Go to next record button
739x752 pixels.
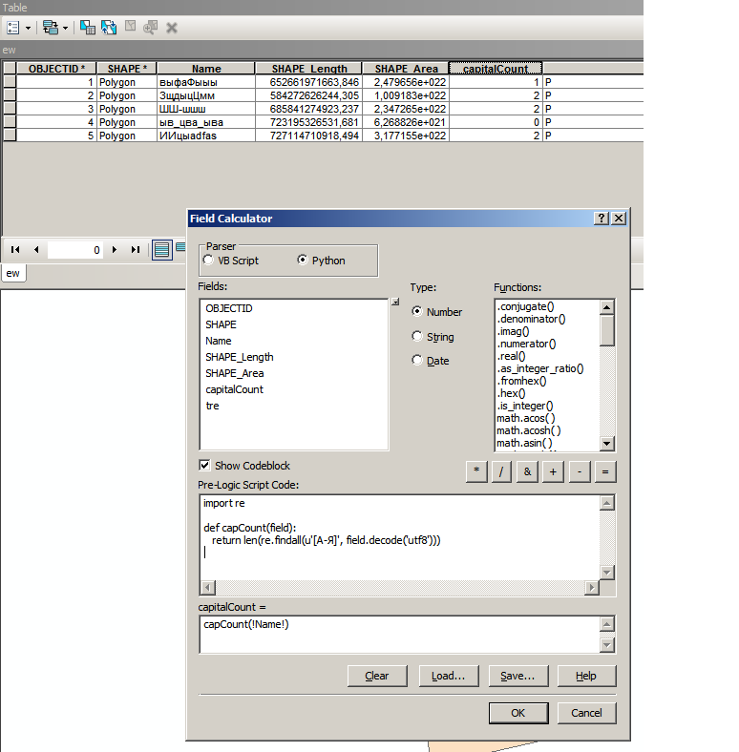coord(115,249)
